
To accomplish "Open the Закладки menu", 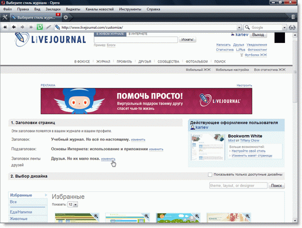I will pyautogui.click(x=53, y=9).
